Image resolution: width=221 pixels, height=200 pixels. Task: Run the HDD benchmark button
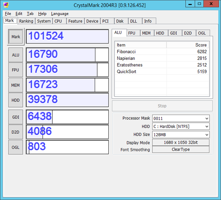(x=15, y=100)
